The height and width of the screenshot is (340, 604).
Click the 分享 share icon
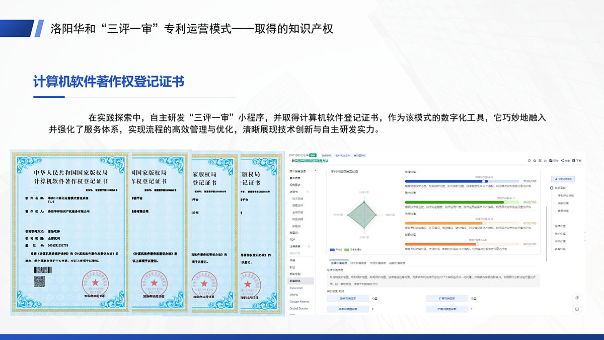[x=565, y=160]
